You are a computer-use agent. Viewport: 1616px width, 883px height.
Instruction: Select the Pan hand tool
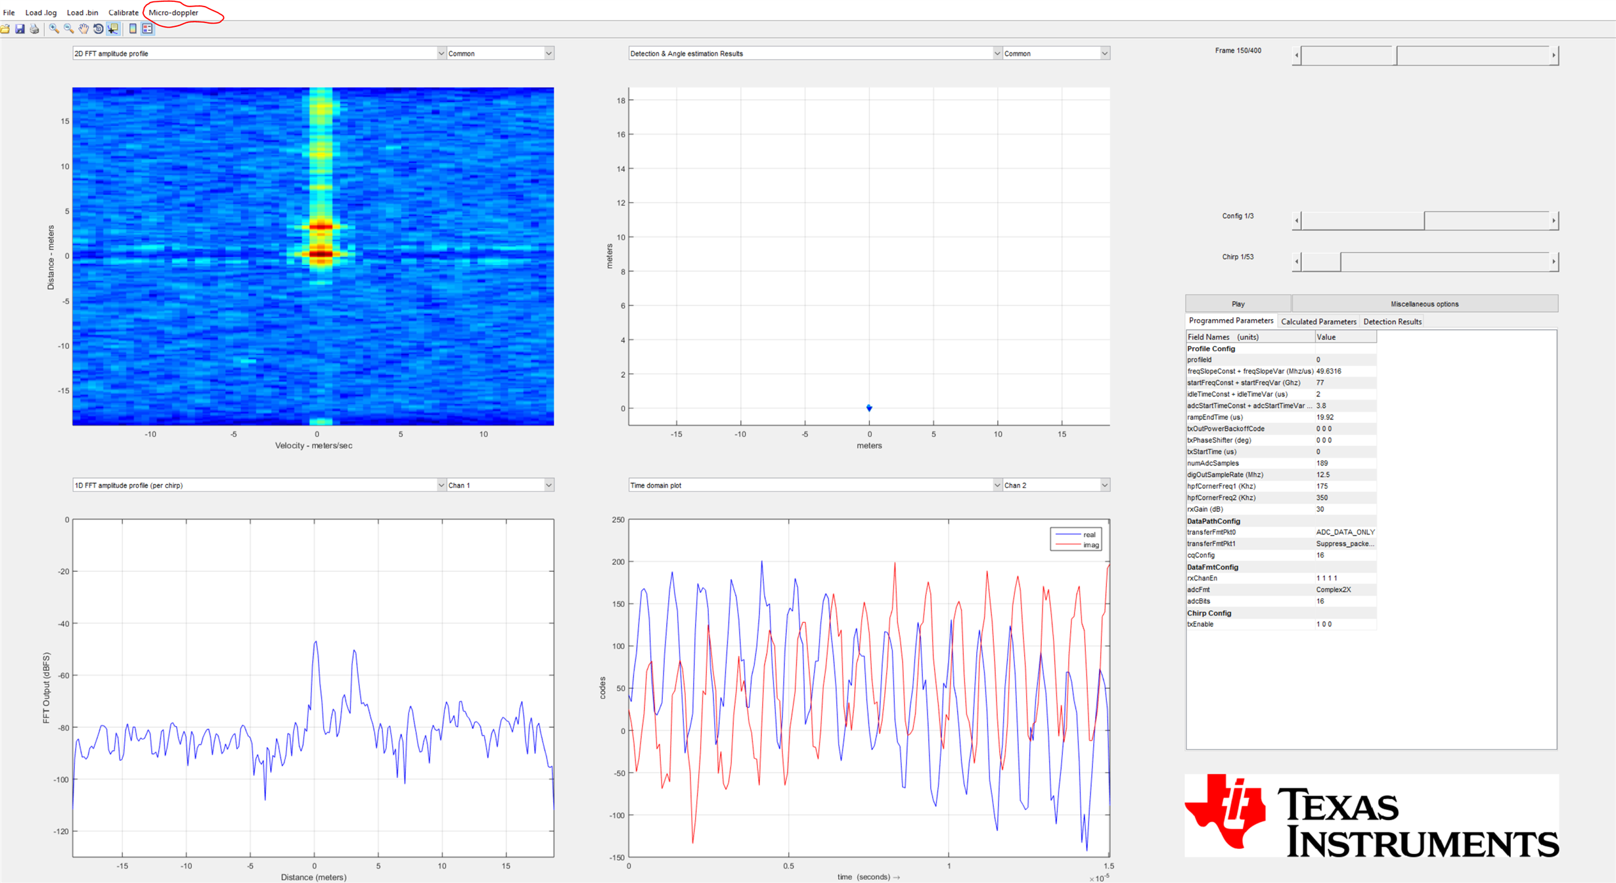point(83,29)
